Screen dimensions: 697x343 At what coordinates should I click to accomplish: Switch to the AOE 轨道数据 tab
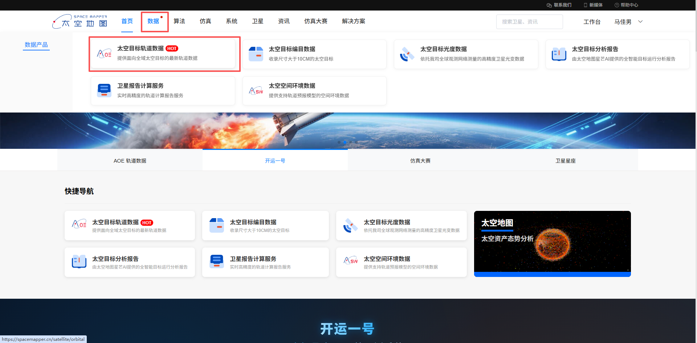pos(130,160)
